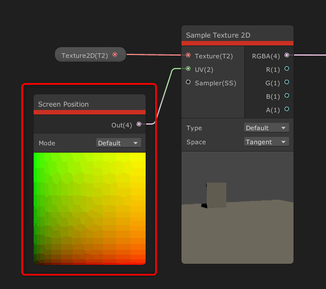Viewport: 326px width, 289px height.
Task: Click the A(1) label
Action: 273,110
